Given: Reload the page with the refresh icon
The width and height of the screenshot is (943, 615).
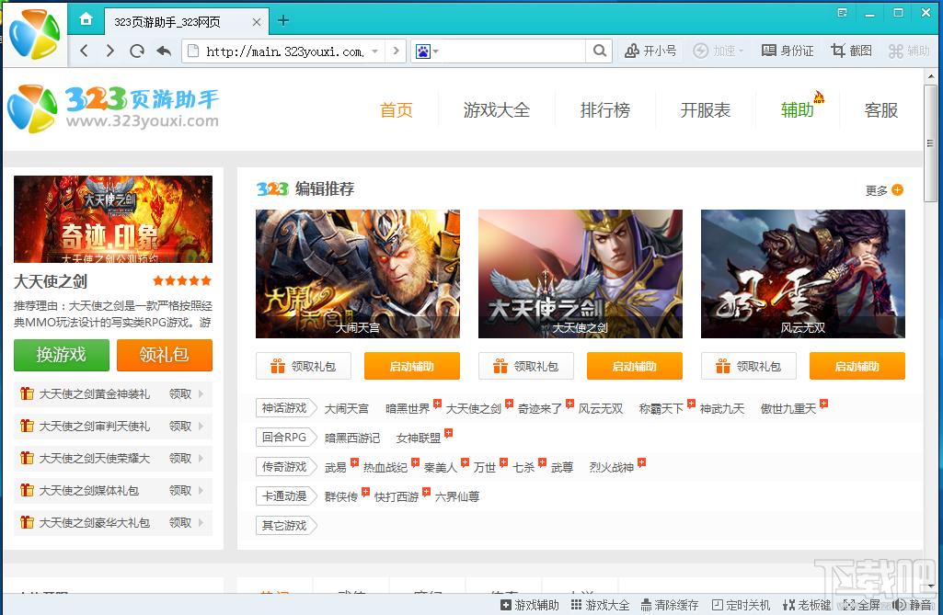Looking at the screenshot, I should (x=137, y=51).
